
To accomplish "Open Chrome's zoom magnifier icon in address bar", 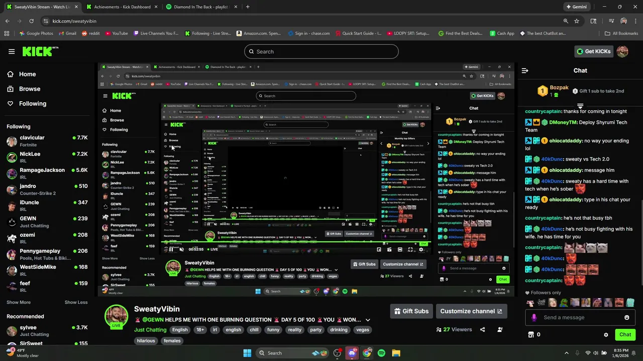I will tap(566, 21).
